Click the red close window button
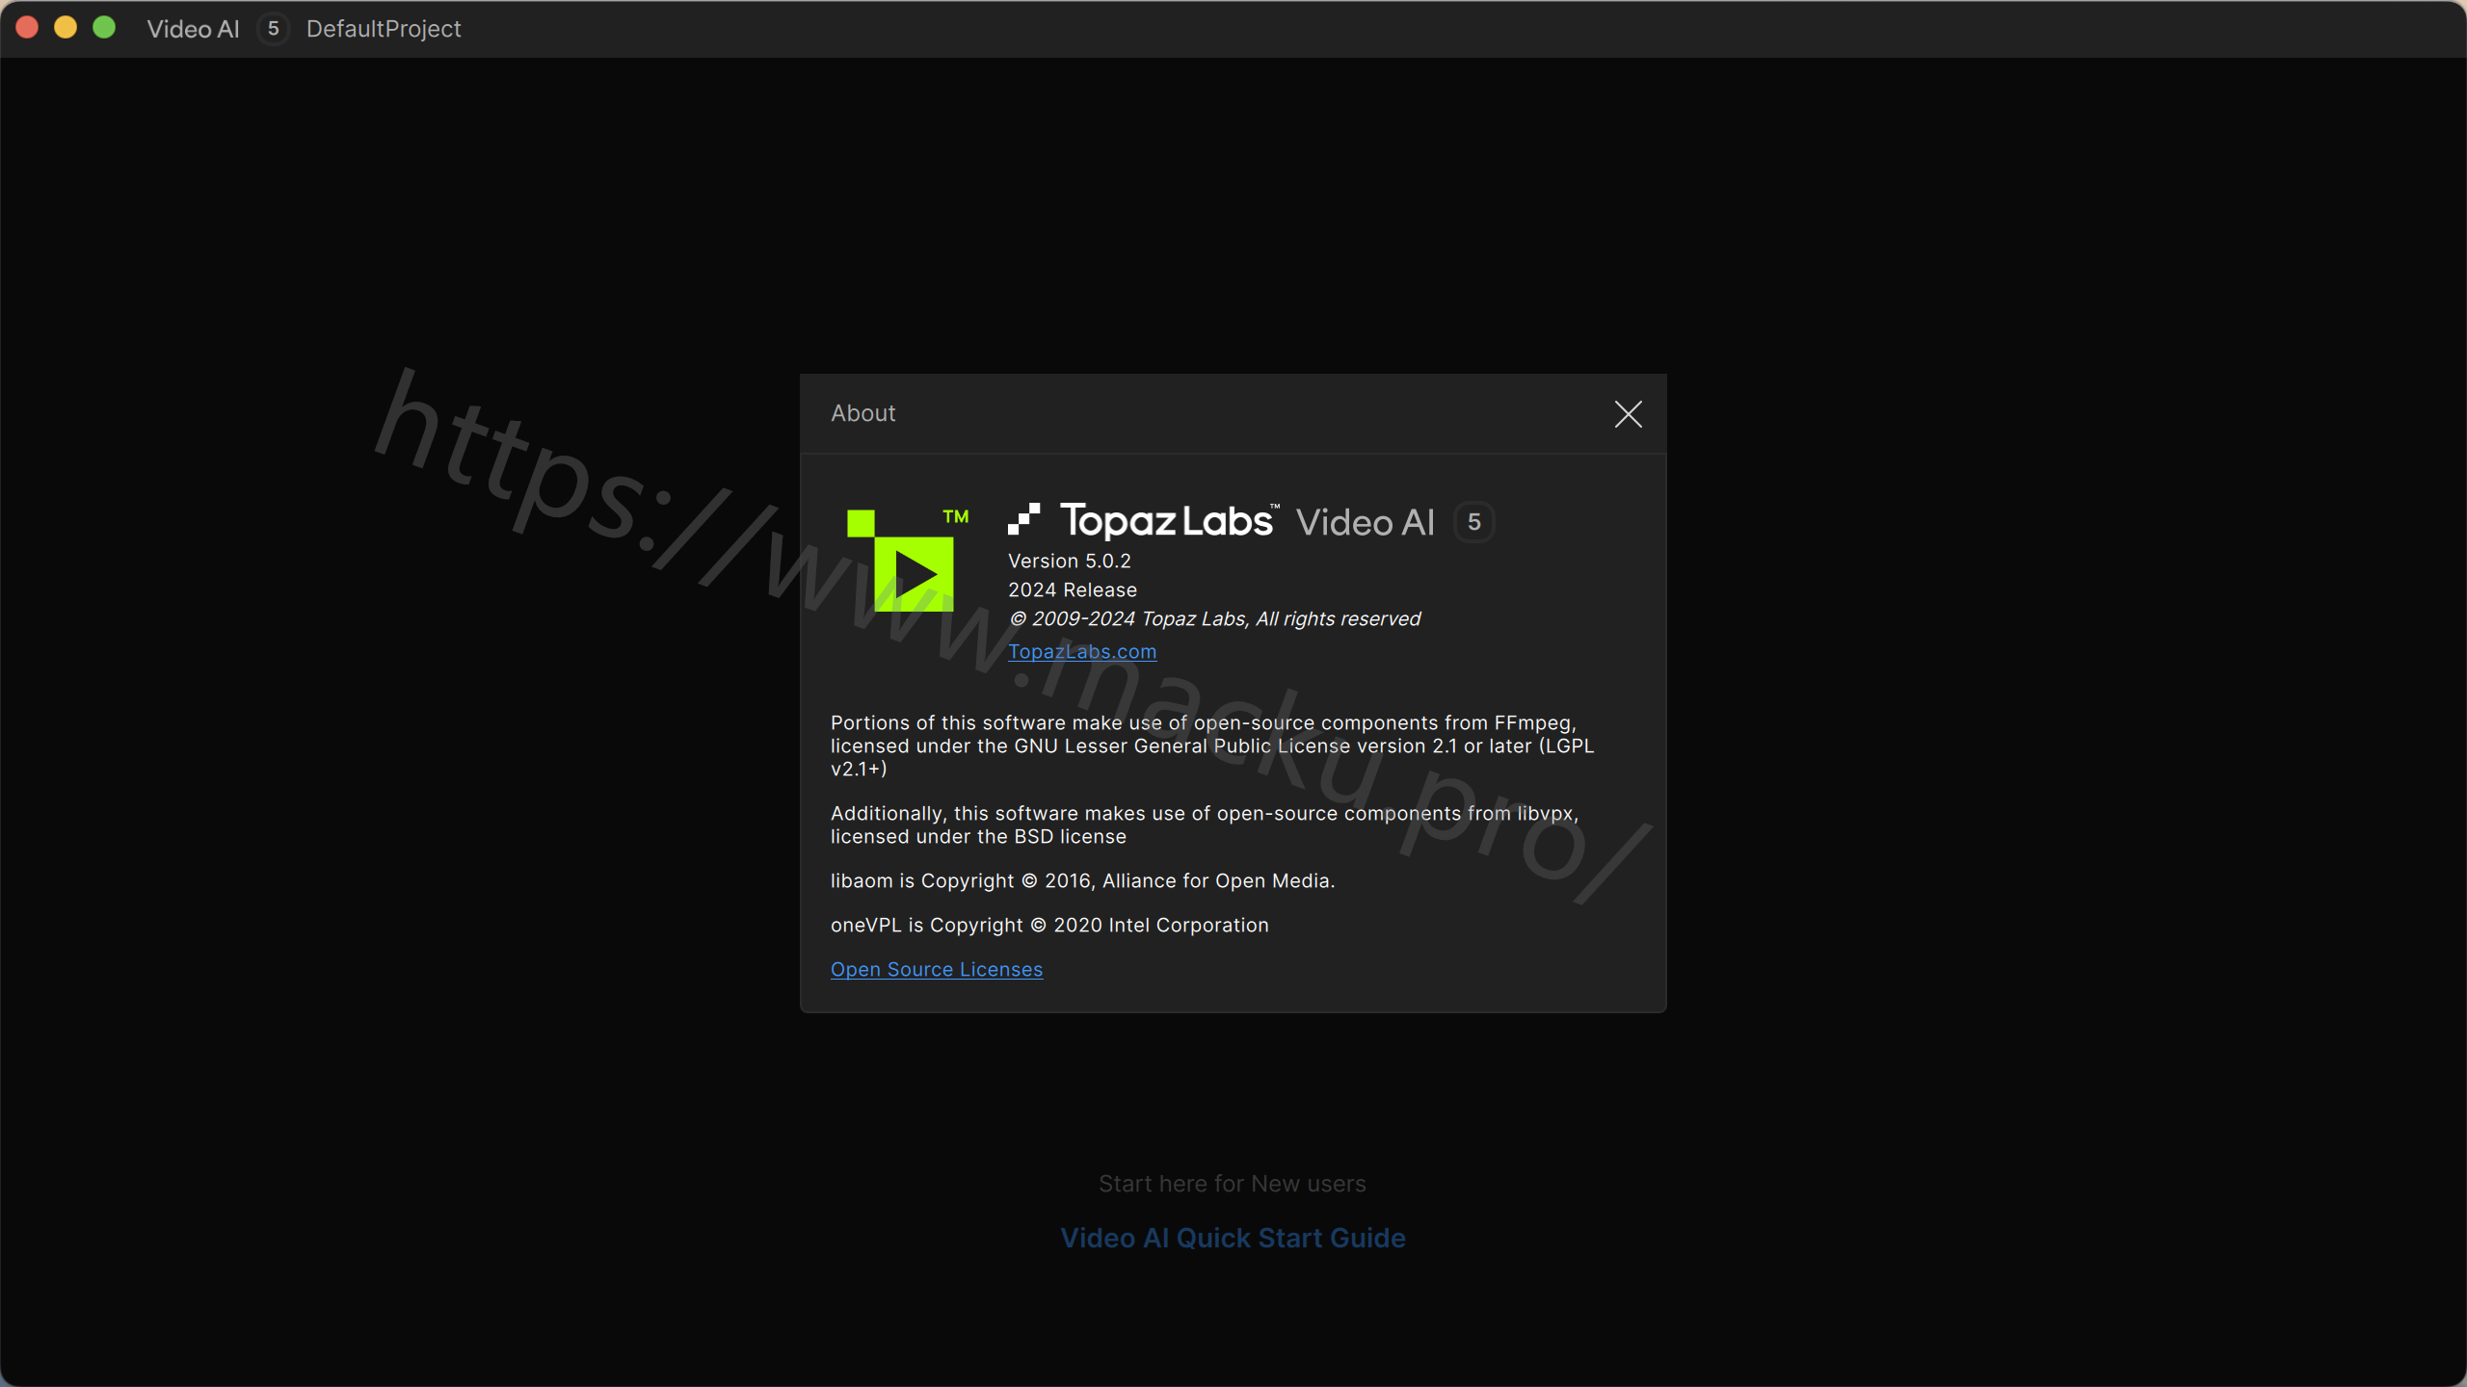The image size is (2467, 1387). (27, 28)
